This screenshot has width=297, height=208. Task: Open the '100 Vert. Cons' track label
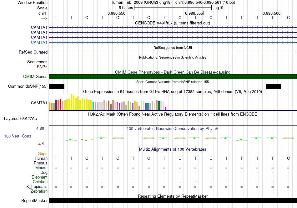tap(18, 136)
